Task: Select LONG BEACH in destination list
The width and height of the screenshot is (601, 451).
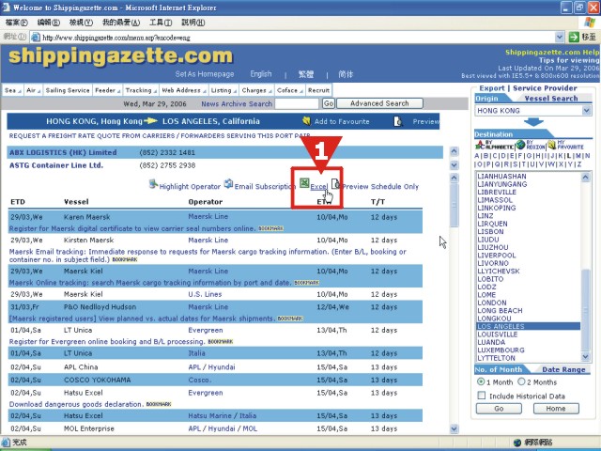Action: point(500,310)
